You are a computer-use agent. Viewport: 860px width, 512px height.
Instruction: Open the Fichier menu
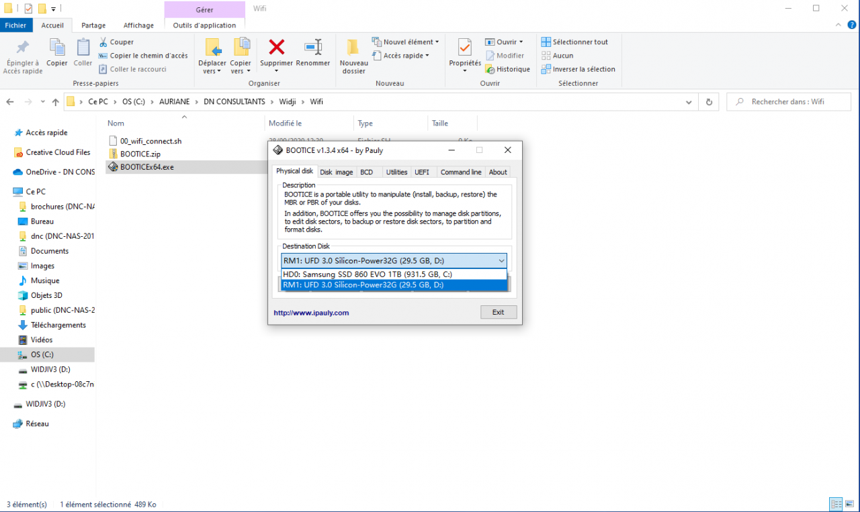pos(15,25)
